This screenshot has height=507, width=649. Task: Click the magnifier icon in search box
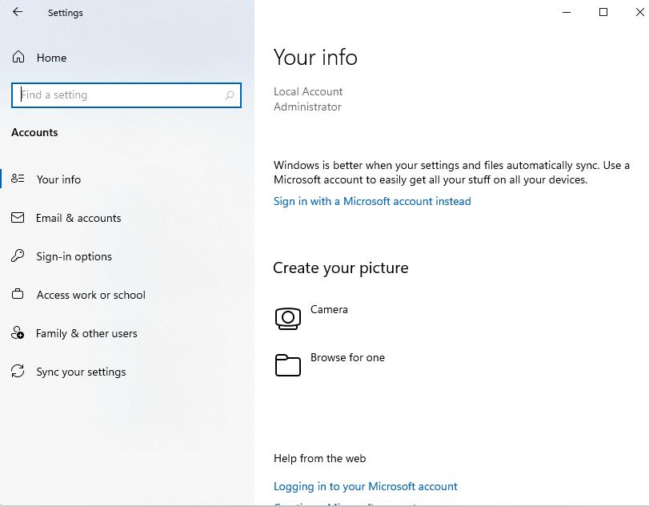(230, 95)
